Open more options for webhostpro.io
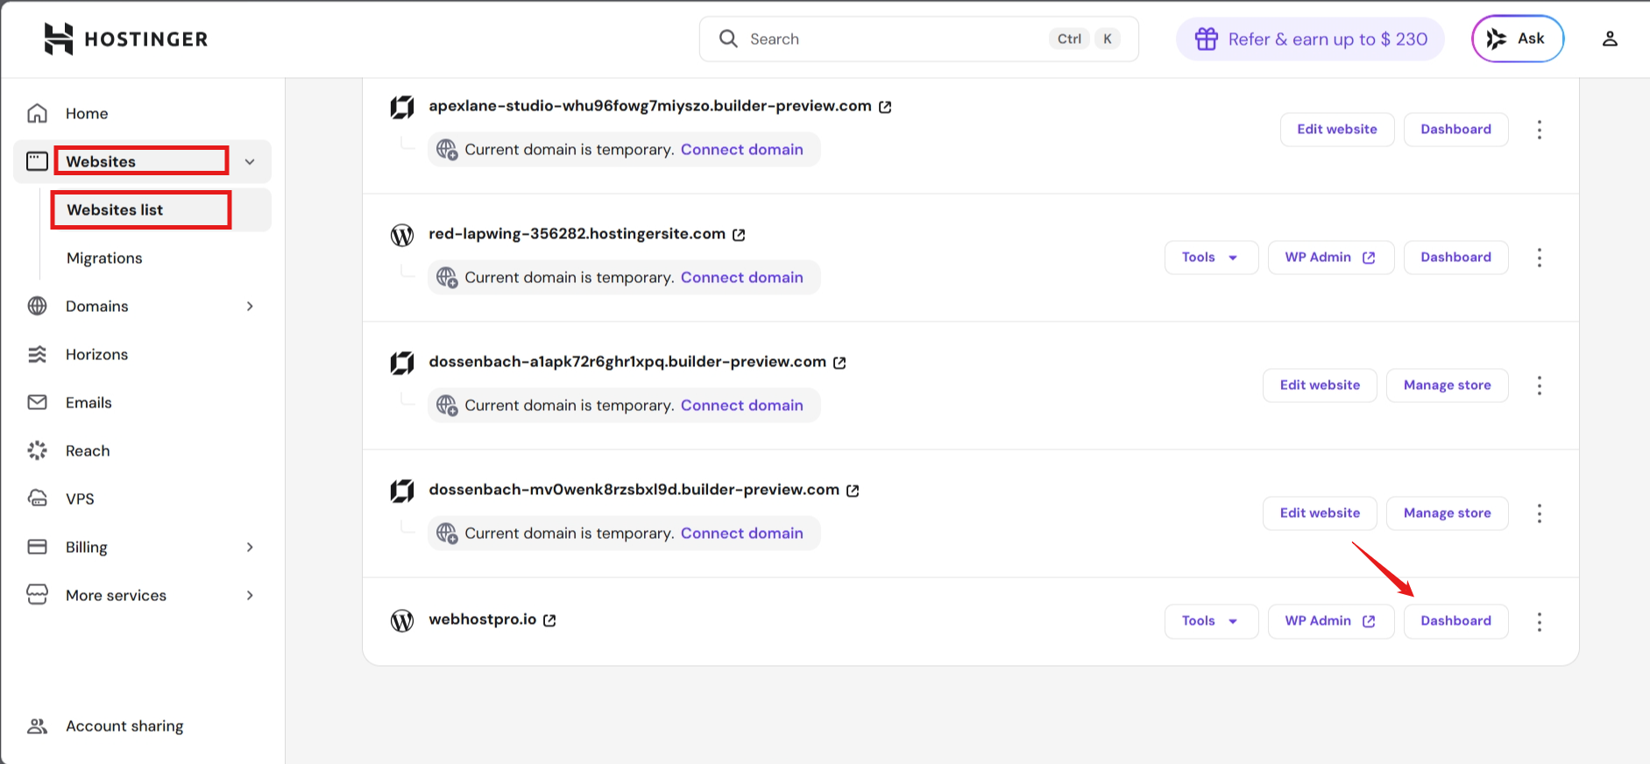Image resolution: width=1650 pixels, height=764 pixels. (x=1540, y=622)
